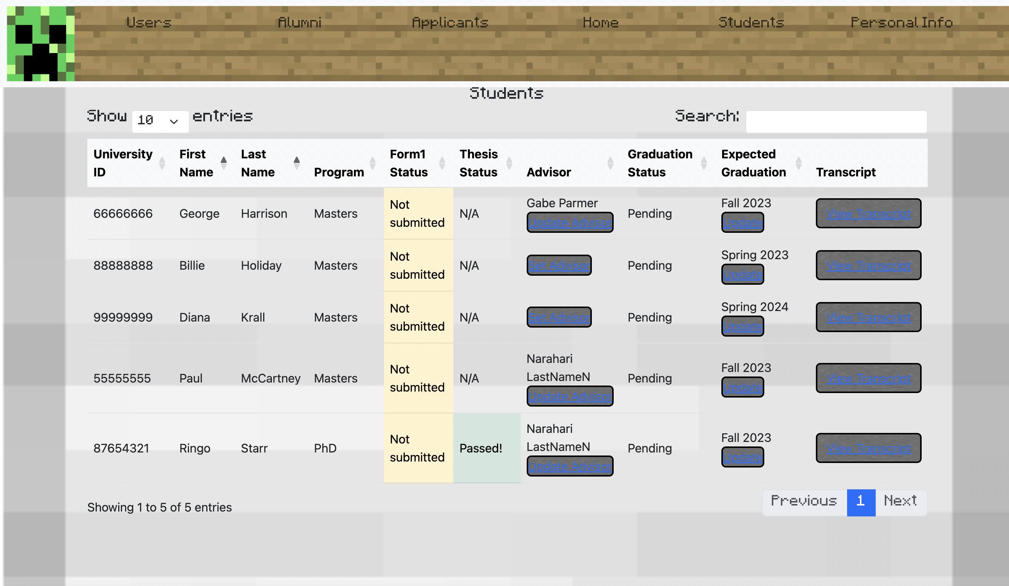
Task: Update Advisor for Paul McCartney
Action: point(570,396)
